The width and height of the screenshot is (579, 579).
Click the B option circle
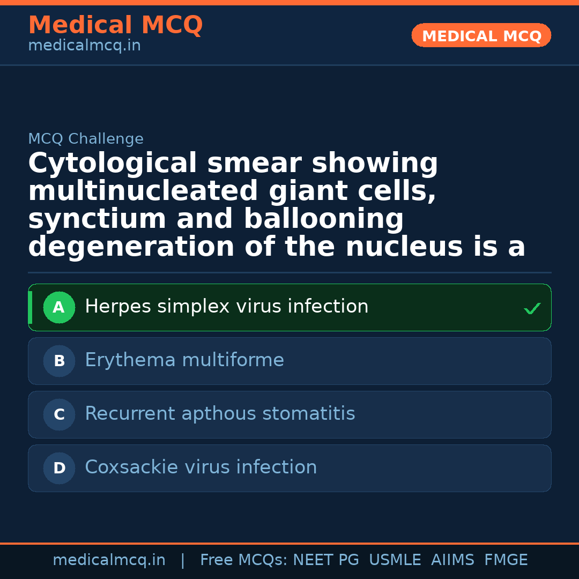[x=59, y=361]
